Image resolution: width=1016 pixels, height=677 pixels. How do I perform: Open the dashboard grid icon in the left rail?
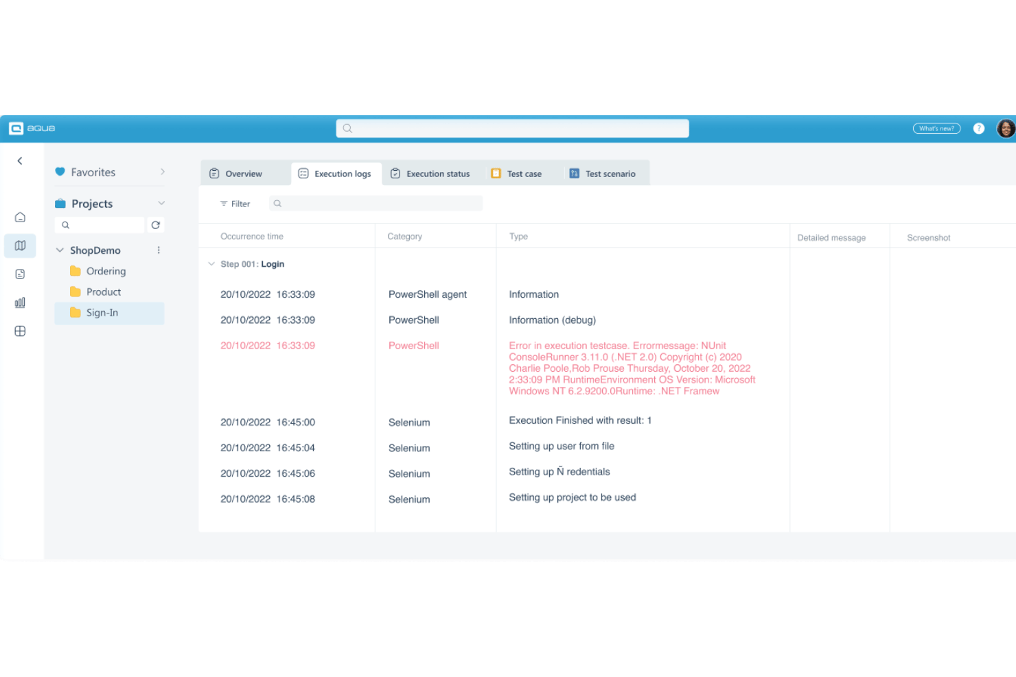(x=20, y=331)
